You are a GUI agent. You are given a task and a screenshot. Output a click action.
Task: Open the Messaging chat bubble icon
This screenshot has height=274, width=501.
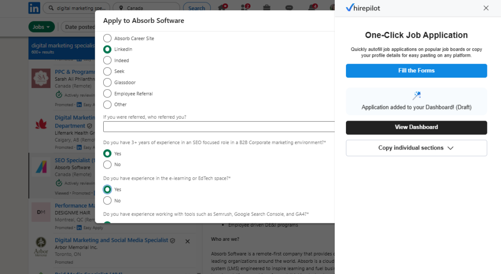[x=289, y=7]
